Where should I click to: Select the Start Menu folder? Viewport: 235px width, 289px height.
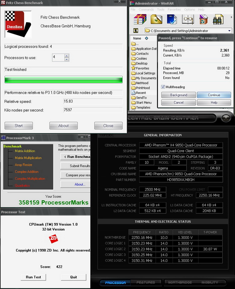coord(142,102)
